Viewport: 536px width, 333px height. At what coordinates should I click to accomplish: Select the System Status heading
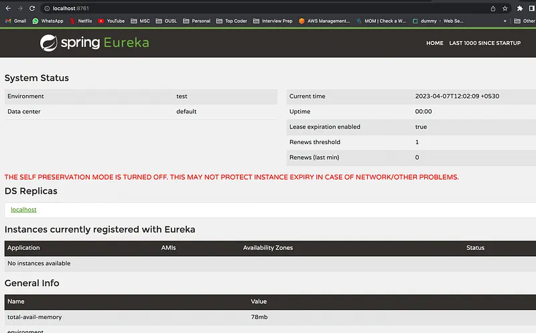click(x=37, y=78)
